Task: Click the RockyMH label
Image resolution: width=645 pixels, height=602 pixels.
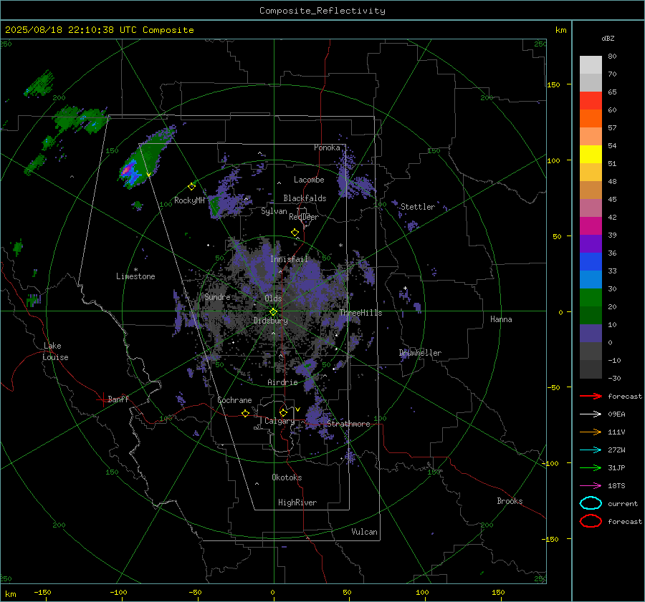Action: point(189,200)
